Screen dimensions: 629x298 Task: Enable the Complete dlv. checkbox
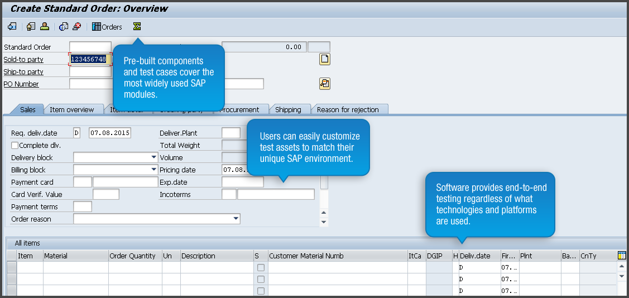(x=15, y=146)
